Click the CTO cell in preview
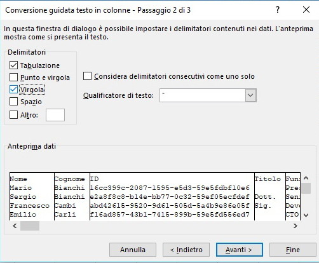This screenshot has height=263, width=319. pos(292,215)
